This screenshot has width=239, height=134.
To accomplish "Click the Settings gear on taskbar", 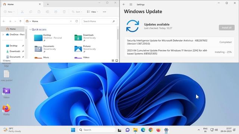I will coord(166,130).
